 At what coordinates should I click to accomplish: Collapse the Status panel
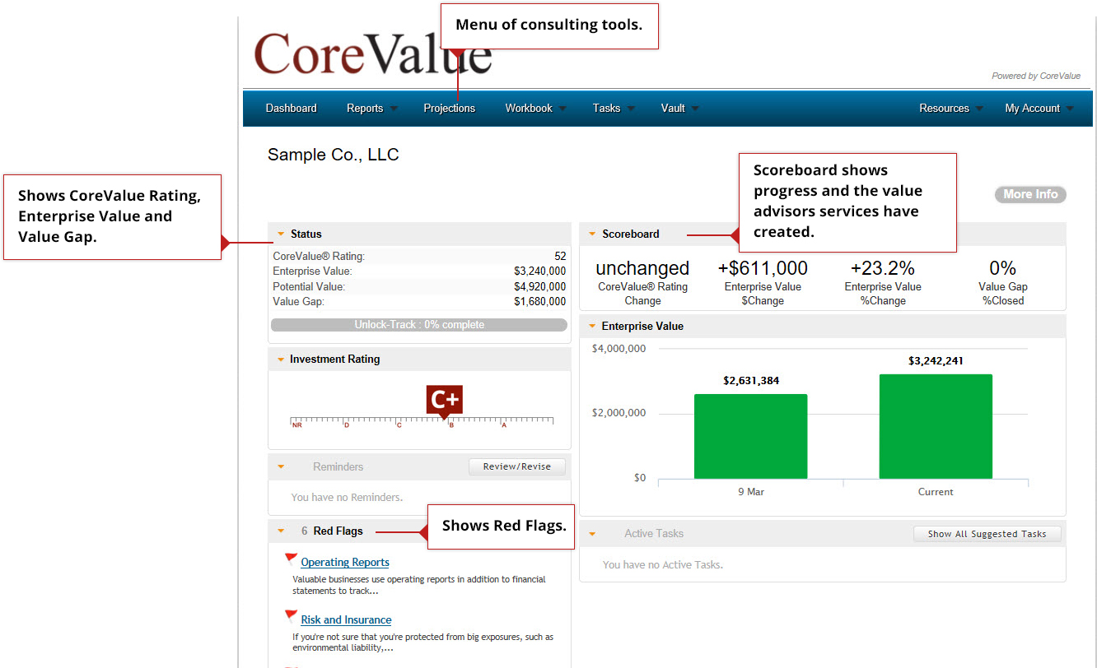[x=281, y=234]
